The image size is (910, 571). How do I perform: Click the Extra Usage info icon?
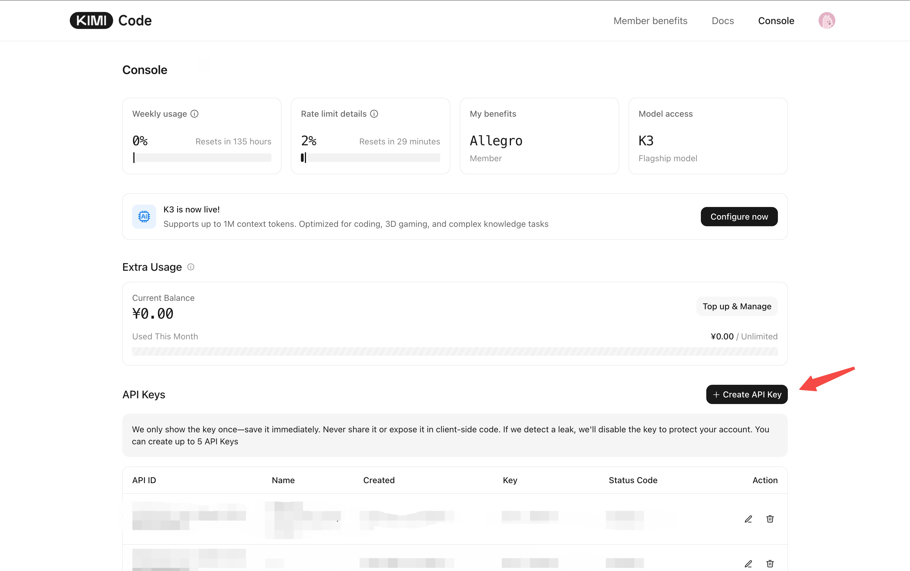tap(191, 267)
